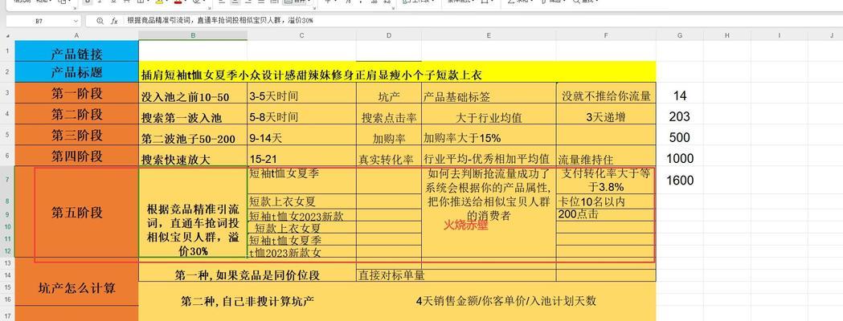This screenshot has width=843, height=321.
Task: Select merged cell 如何去判断抢流量成功了
Action: coord(489,212)
